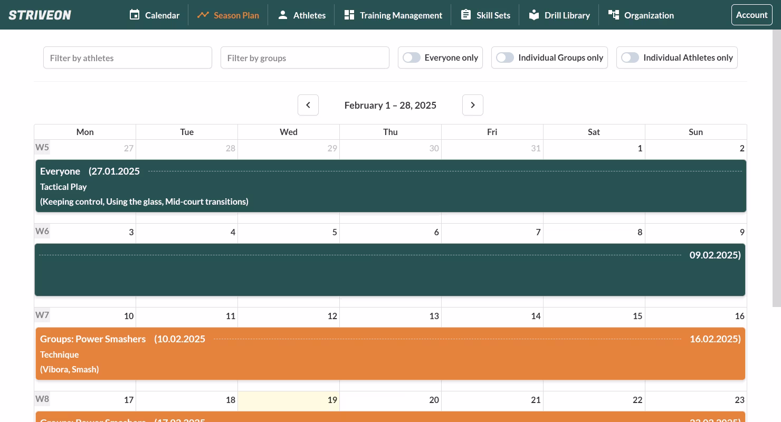Click the Skill Sets clipboard icon
The image size is (781, 422).
[465, 15]
